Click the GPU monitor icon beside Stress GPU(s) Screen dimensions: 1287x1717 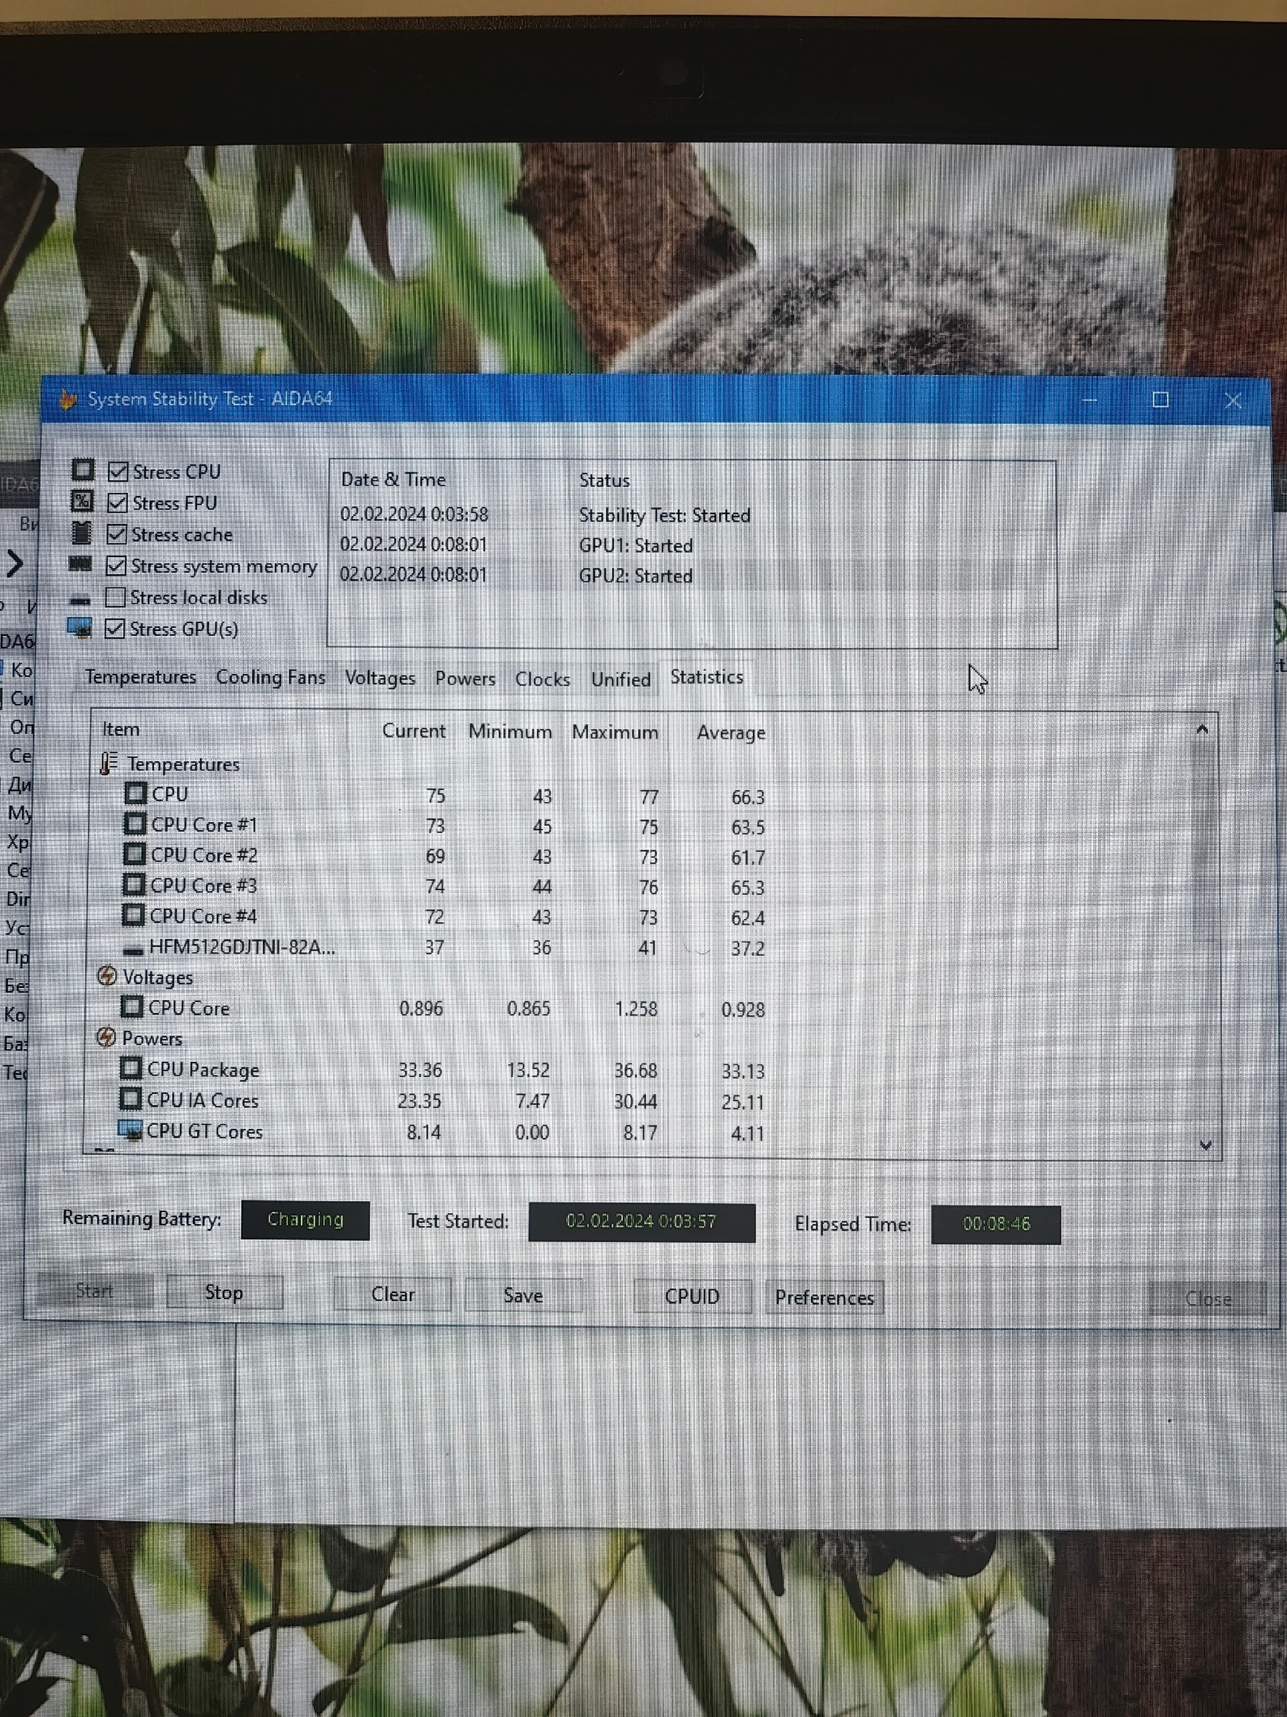(x=79, y=628)
